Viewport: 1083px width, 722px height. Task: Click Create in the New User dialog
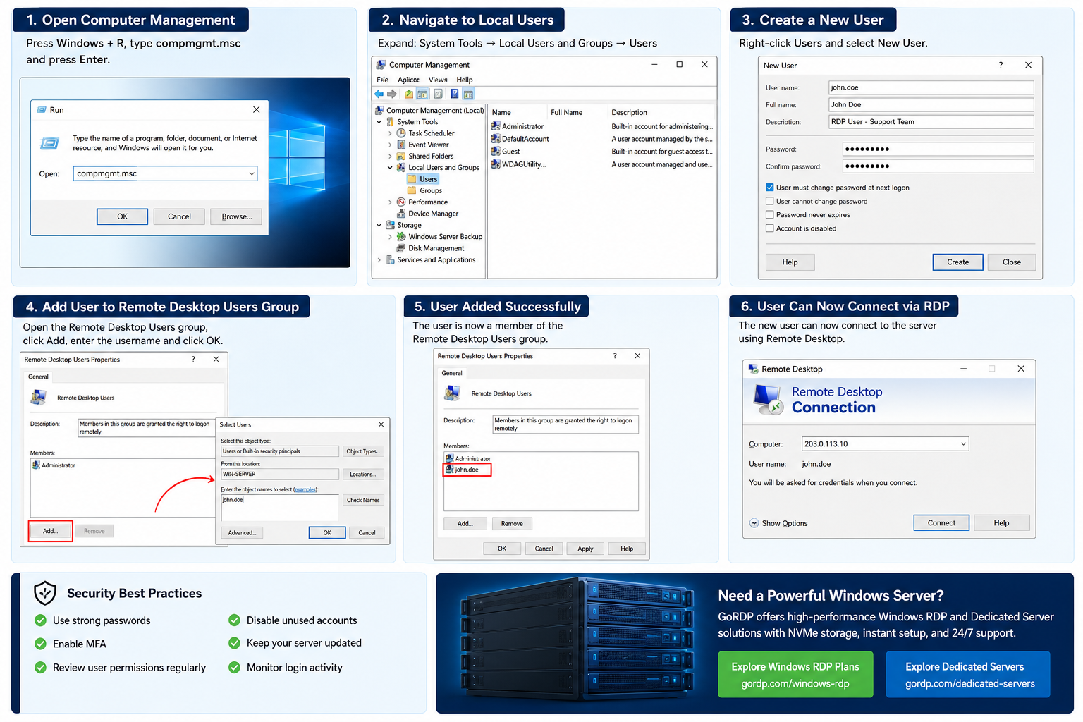click(x=957, y=262)
